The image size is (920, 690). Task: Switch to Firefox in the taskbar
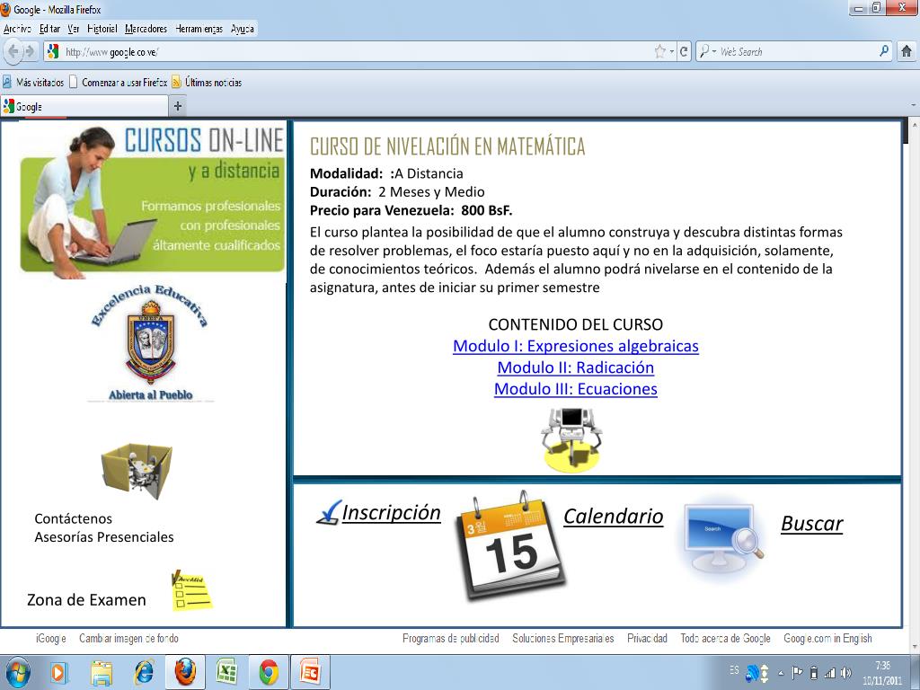click(185, 672)
